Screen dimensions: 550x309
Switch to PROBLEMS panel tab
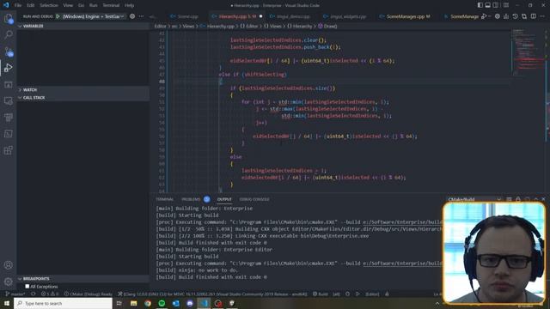point(191,199)
